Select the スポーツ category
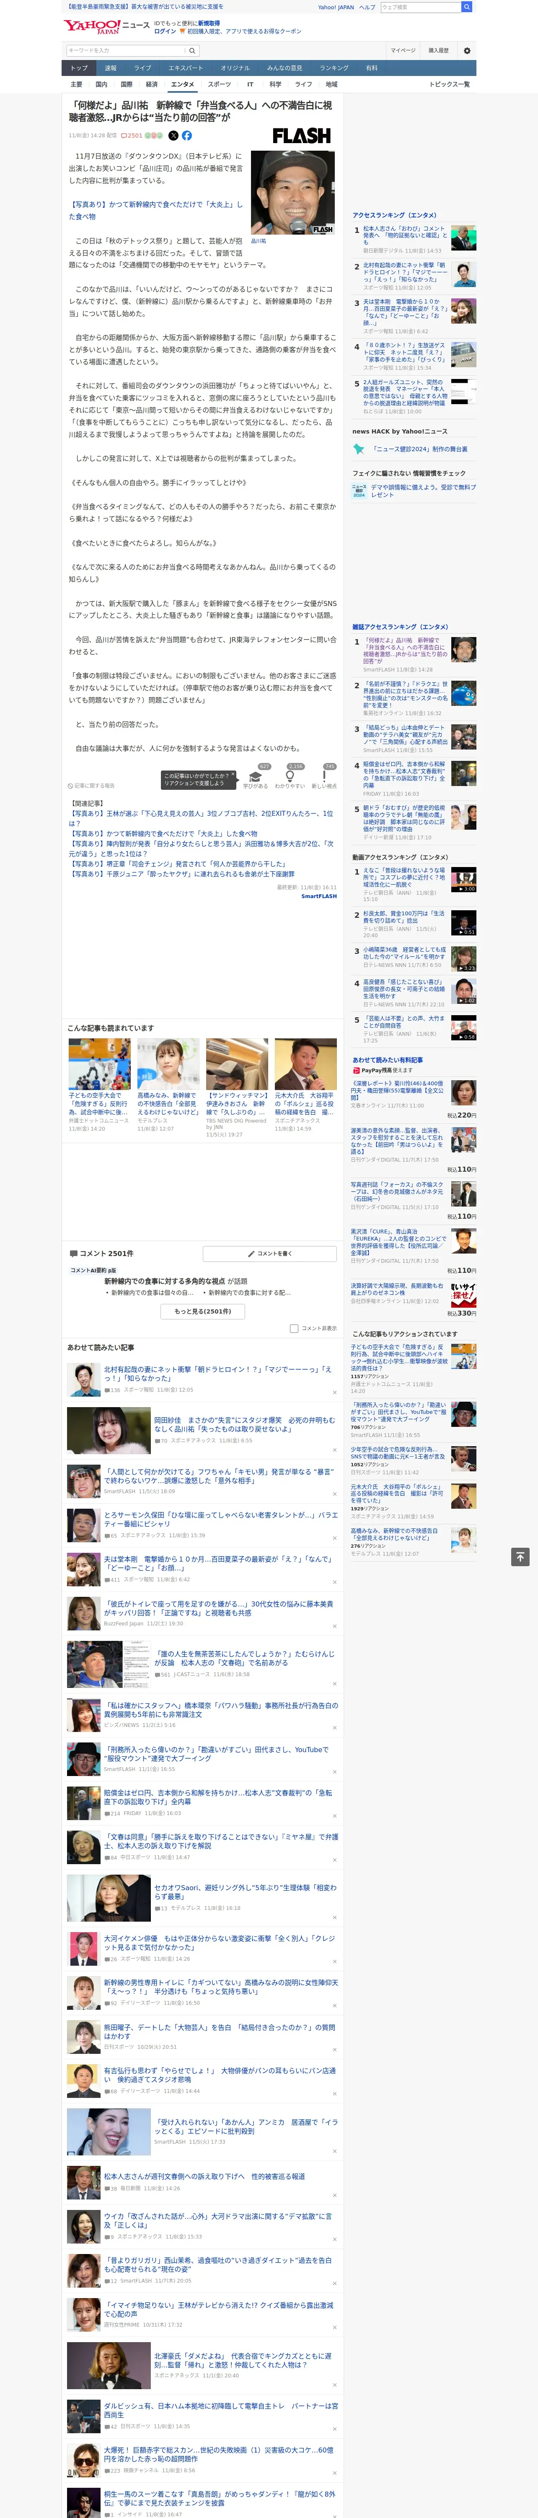The height and width of the screenshot is (2518, 538). click(x=220, y=84)
